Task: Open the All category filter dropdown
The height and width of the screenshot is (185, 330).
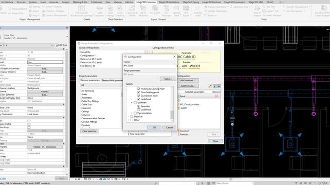Action: click(101, 85)
